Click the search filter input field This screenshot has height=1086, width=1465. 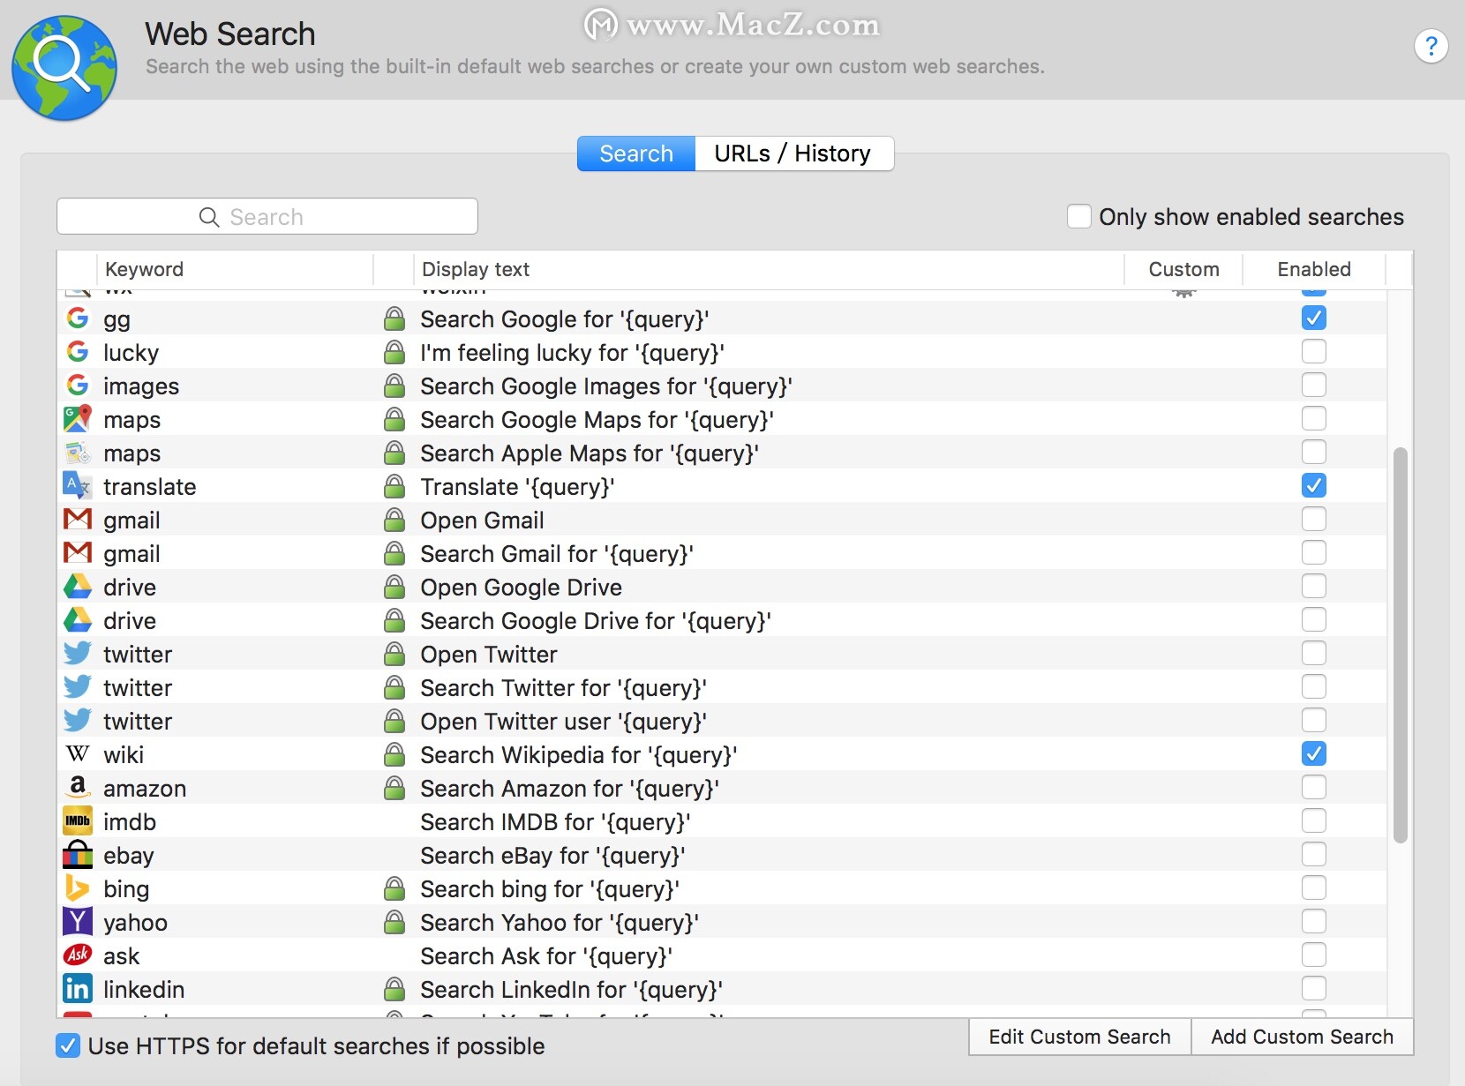tap(267, 216)
